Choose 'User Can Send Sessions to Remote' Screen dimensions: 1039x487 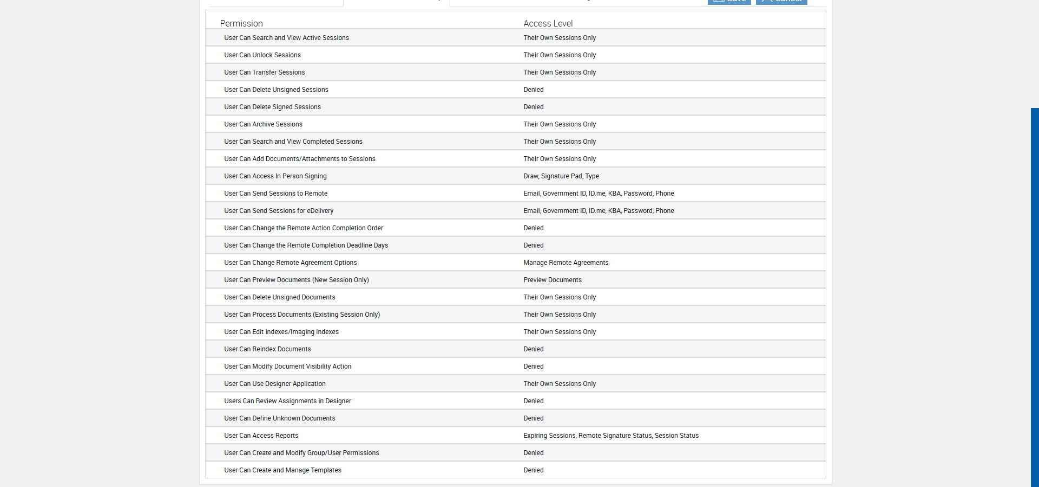coord(276,194)
